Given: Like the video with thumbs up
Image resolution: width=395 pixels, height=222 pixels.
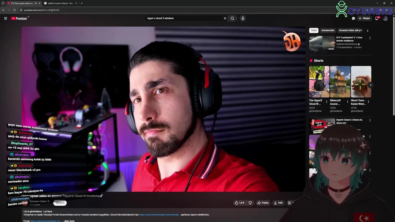Looking at the screenshot, I should (239, 203).
